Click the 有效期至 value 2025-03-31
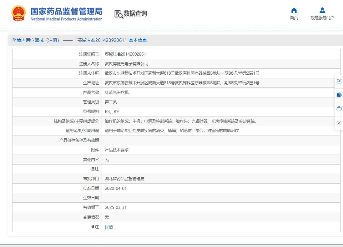This screenshot has width=343, height=247. [x=115, y=207]
